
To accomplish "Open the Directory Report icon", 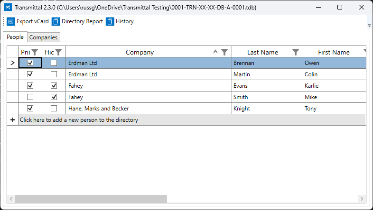I will [x=56, y=21].
